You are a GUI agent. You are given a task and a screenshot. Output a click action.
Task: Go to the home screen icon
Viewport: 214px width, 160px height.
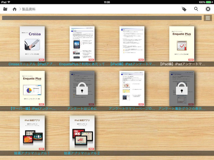[x=14, y=9]
